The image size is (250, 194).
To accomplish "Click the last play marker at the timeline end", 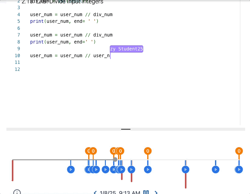I will pyautogui.click(x=239, y=169).
